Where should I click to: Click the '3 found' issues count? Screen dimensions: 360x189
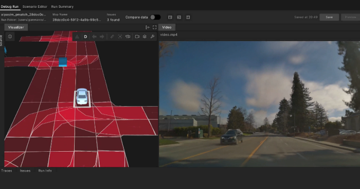click(x=113, y=20)
